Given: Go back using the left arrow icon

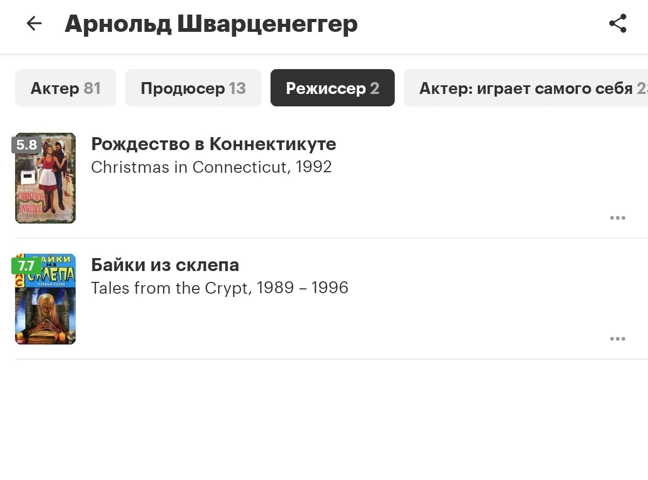Looking at the screenshot, I should coord(34,24).
